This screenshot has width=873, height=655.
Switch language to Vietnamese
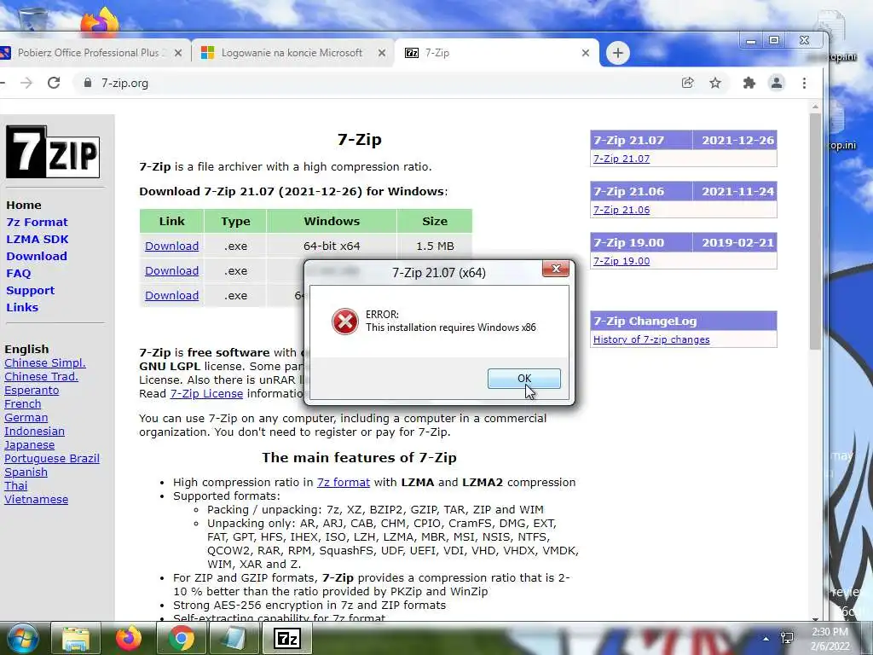[x=36, y=500]
